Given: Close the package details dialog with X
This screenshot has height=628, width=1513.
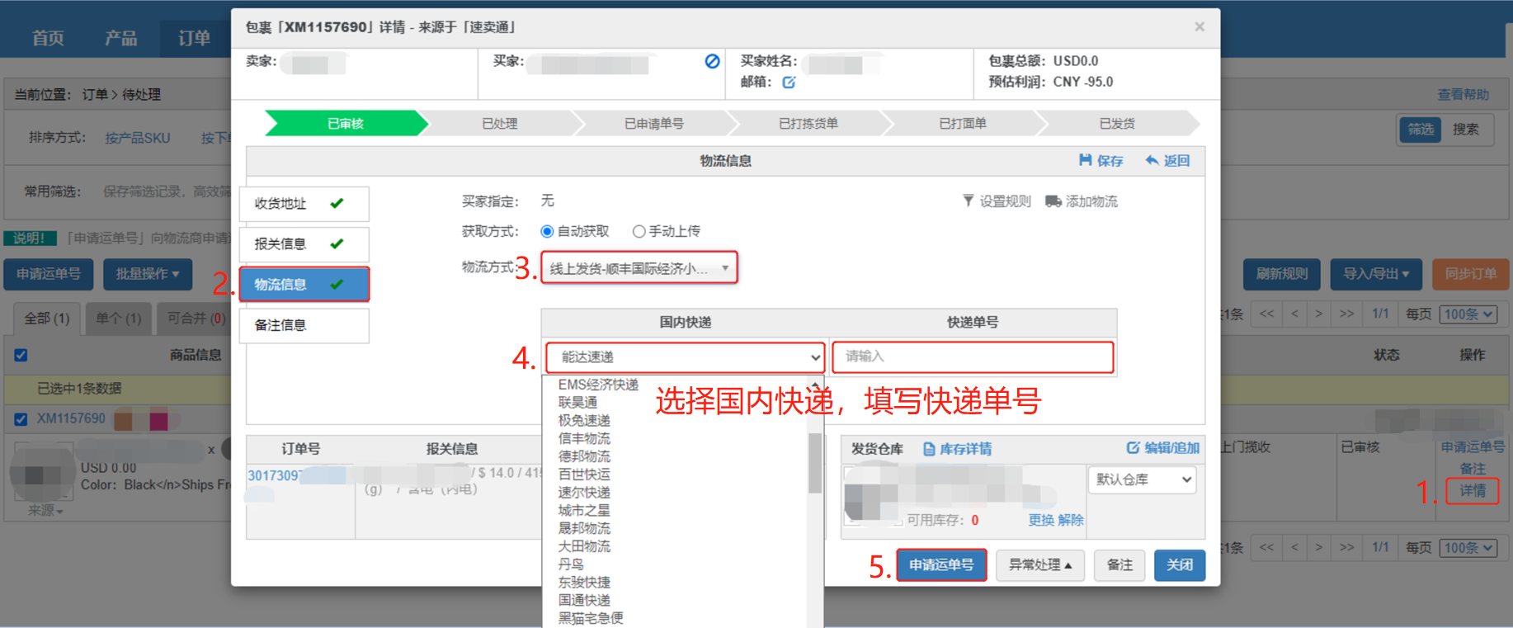Looking at the screenshot, I should 1200,27.
